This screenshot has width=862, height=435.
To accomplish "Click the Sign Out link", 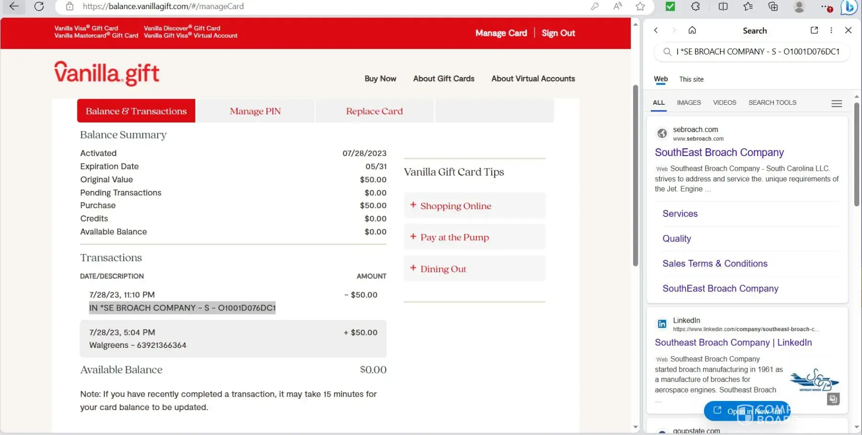I will (x=558, y=33).
